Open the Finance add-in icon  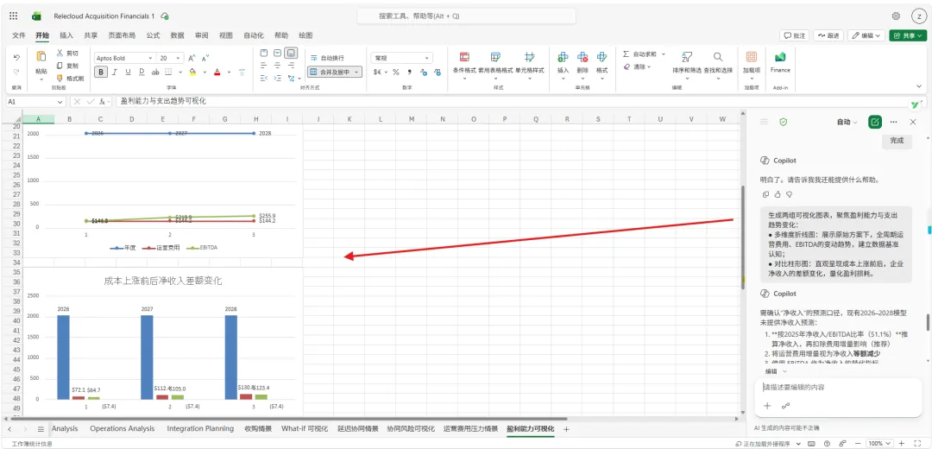pyautogui.click(x=780, y=57)
